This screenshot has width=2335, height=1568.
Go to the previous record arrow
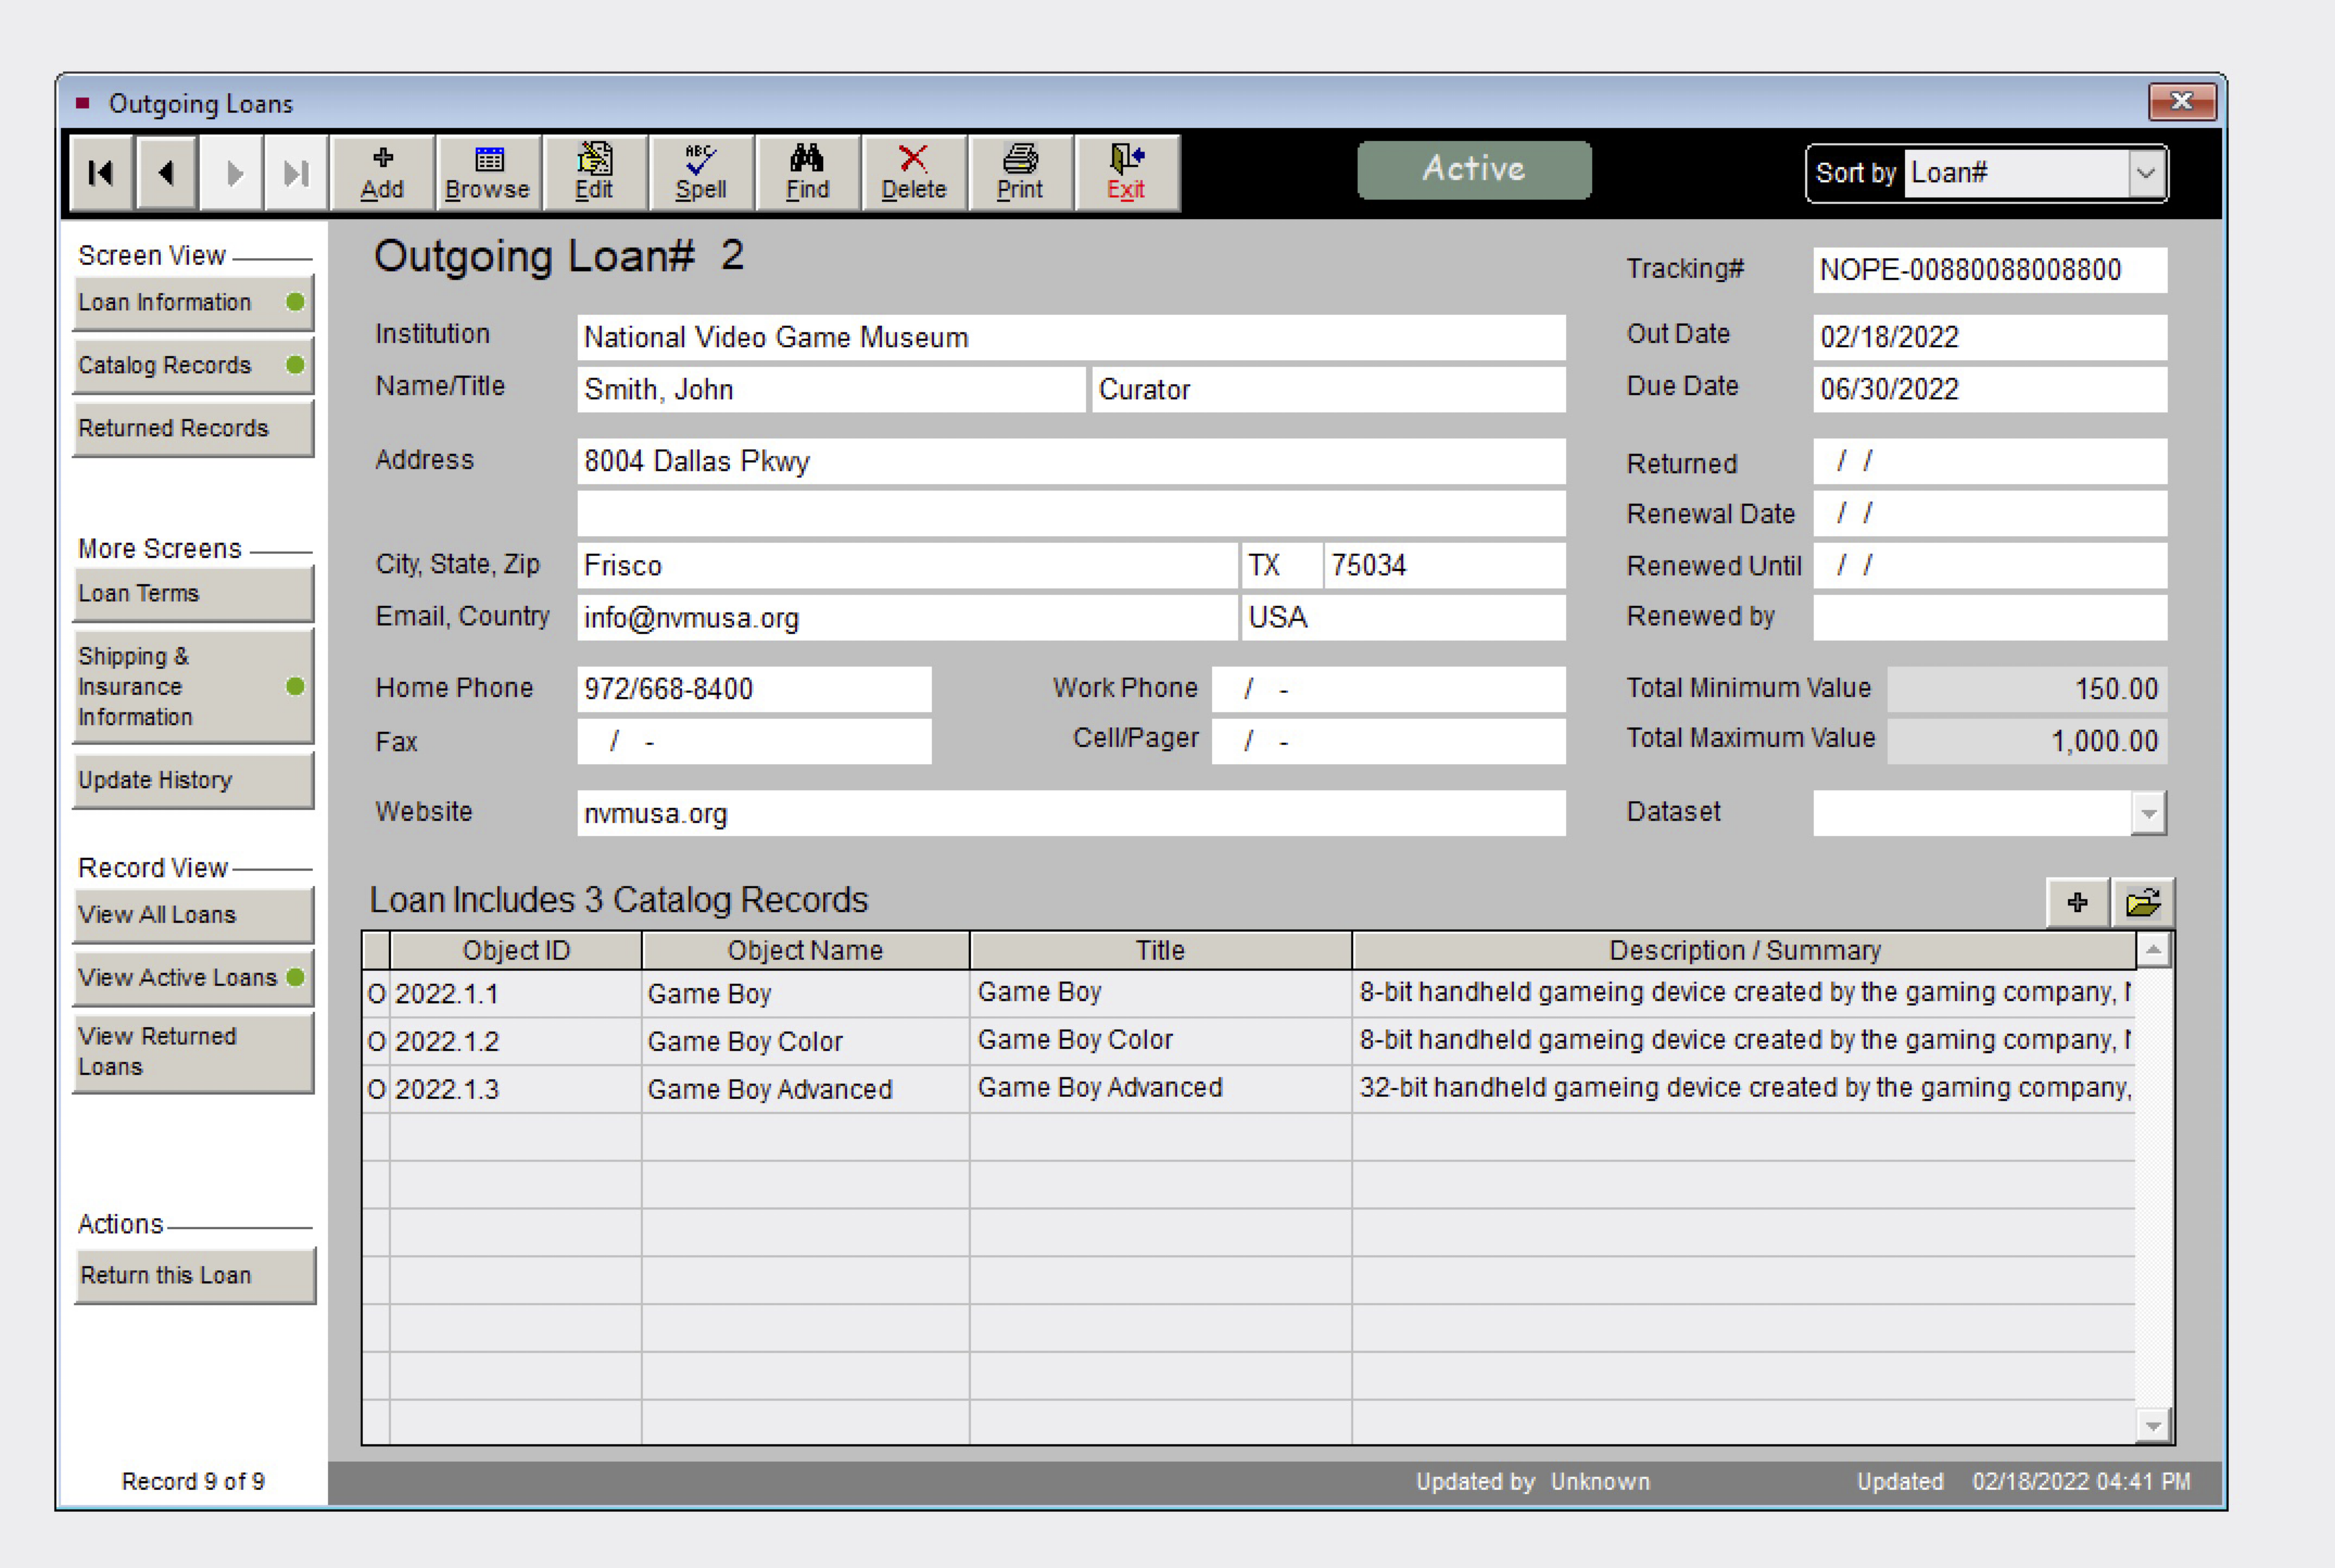pos(166,173)
